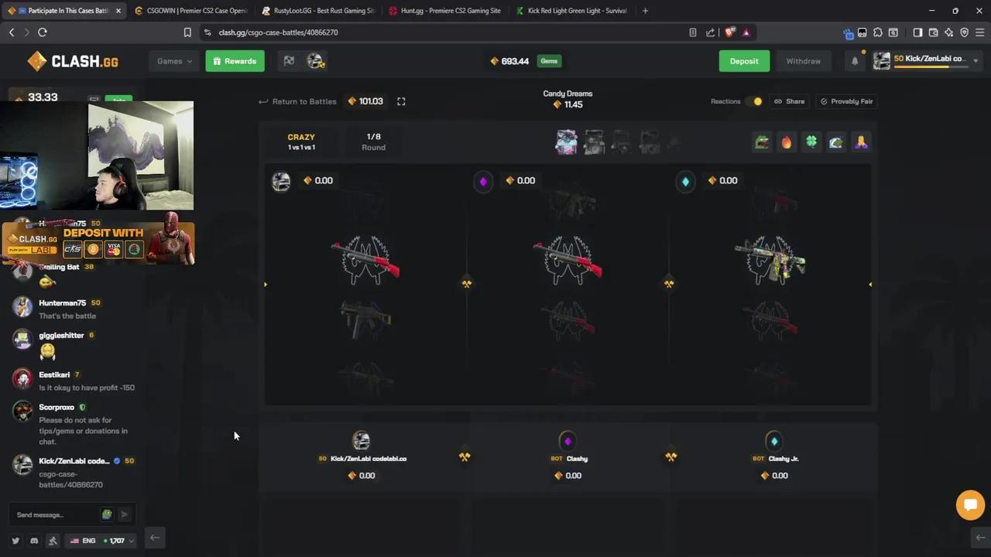Expand the Games dropdown

pyautogui.click(x=174, y=61)
